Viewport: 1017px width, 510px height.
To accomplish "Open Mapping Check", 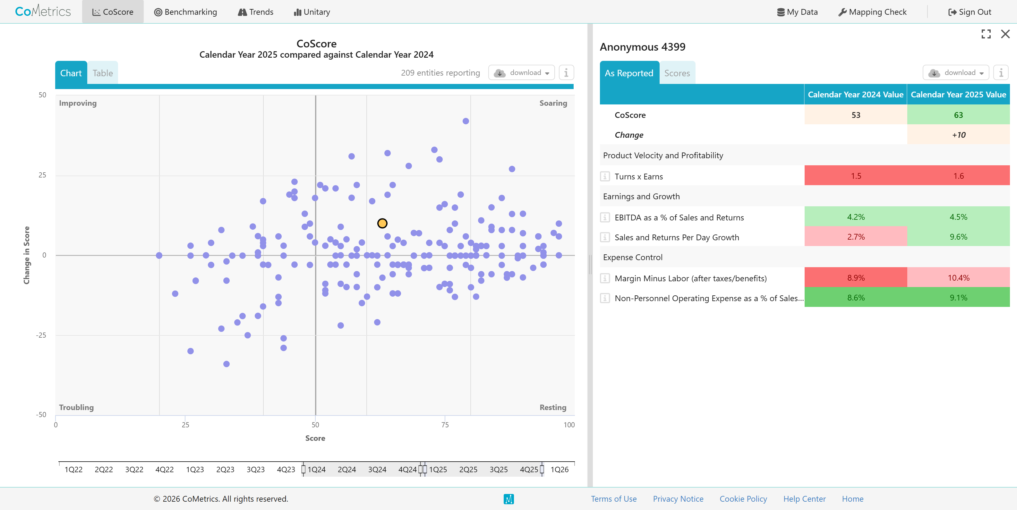I will 873,12.
